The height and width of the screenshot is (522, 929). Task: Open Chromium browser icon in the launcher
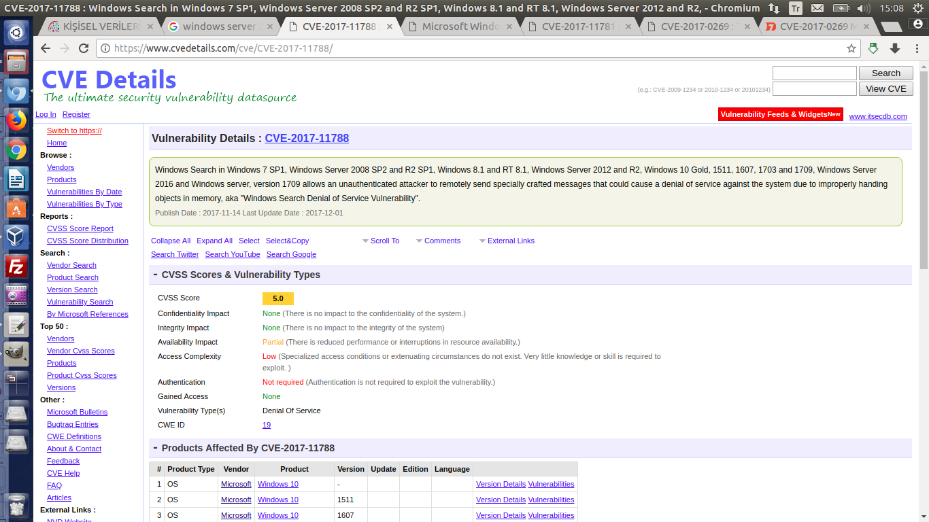click(x=16, y=91)
